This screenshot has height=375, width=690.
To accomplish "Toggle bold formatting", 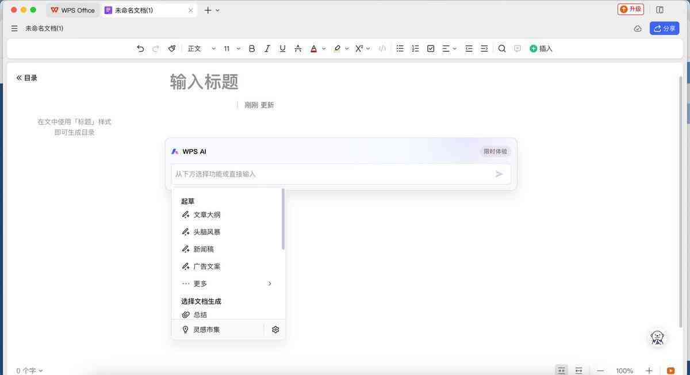I will [252, 49].
